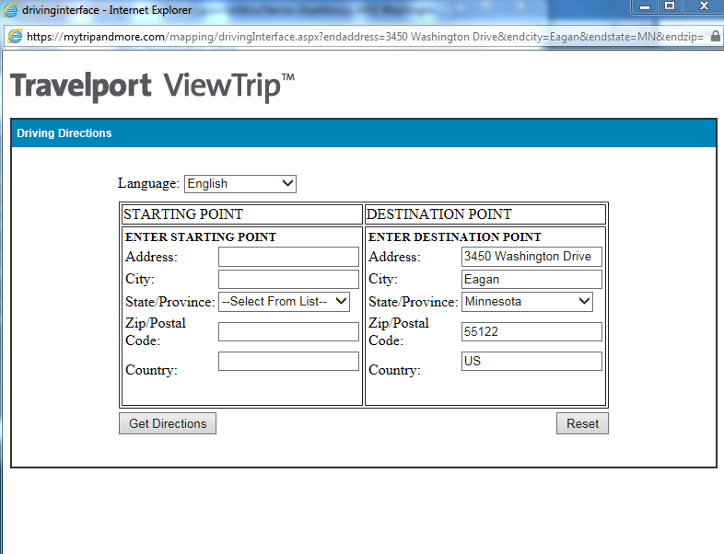Click destination Country field containing US
This screenshot has width=724, height=554.
531,361
